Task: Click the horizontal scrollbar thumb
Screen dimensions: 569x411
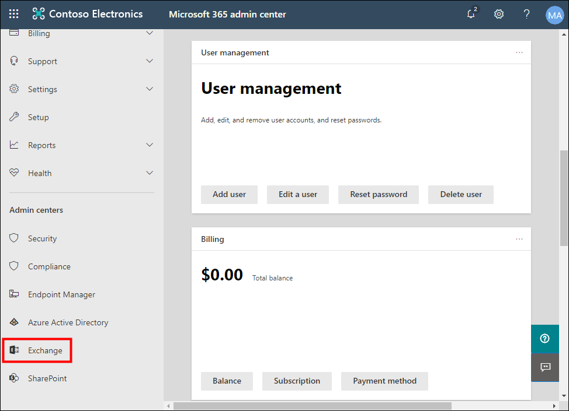Action: (x=313, y=406)
